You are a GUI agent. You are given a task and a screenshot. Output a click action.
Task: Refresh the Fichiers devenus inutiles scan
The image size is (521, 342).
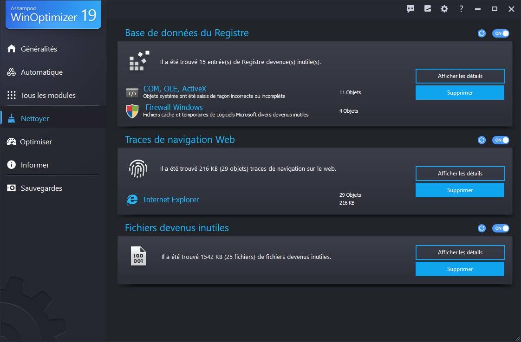482,228
